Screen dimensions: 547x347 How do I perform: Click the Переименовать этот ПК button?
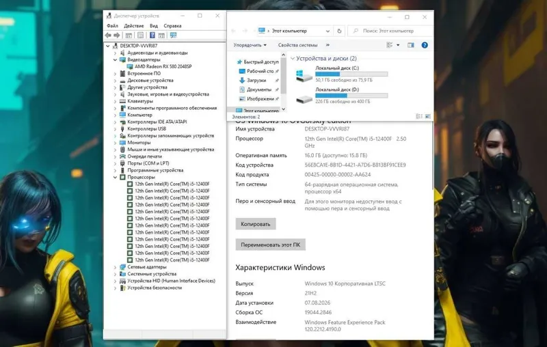coord(270,245)
